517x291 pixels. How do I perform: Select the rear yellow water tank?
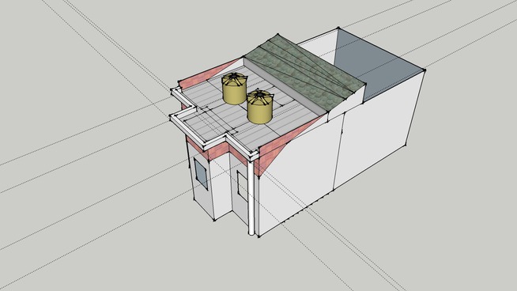tap(234, 89)
